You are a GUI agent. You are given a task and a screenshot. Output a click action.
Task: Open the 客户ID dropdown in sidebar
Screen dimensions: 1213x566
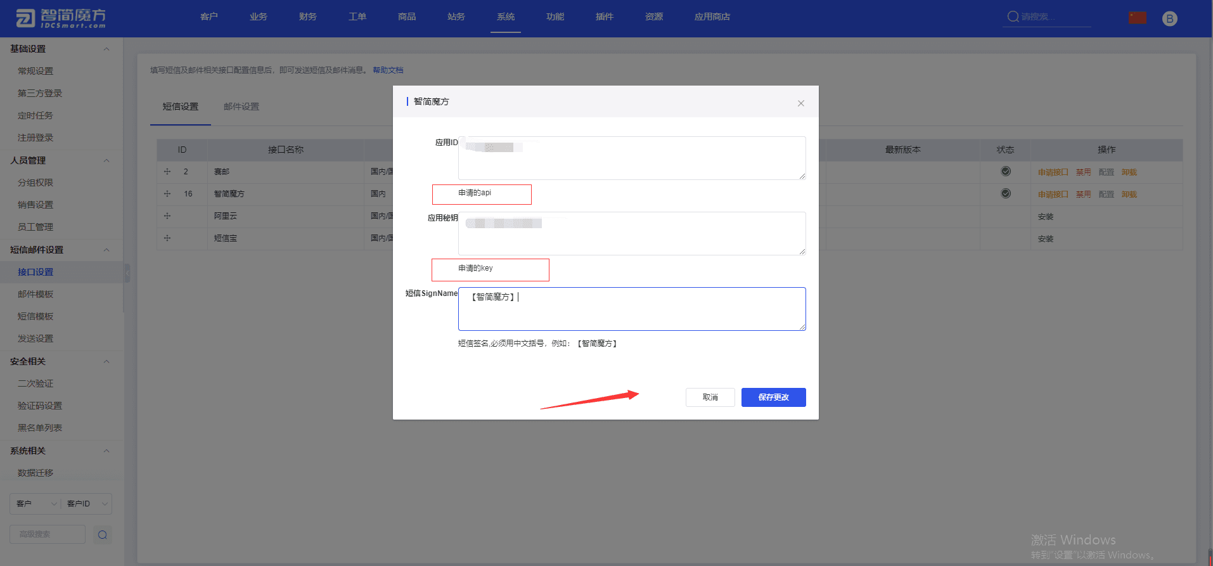(x=87, y=504)
